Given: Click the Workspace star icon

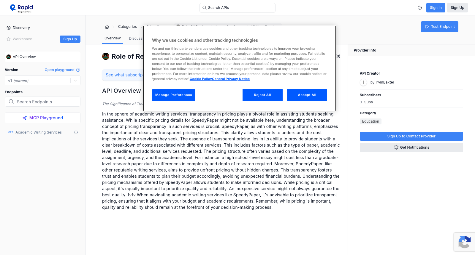Looking at the screenshot, I should click(x=9, y=39).
